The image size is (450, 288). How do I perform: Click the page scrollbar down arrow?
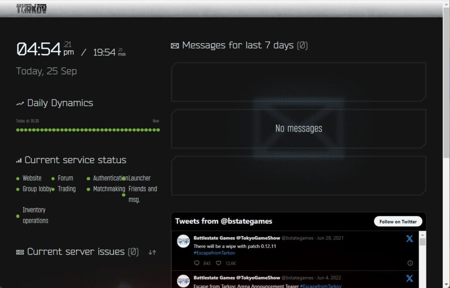446,285
